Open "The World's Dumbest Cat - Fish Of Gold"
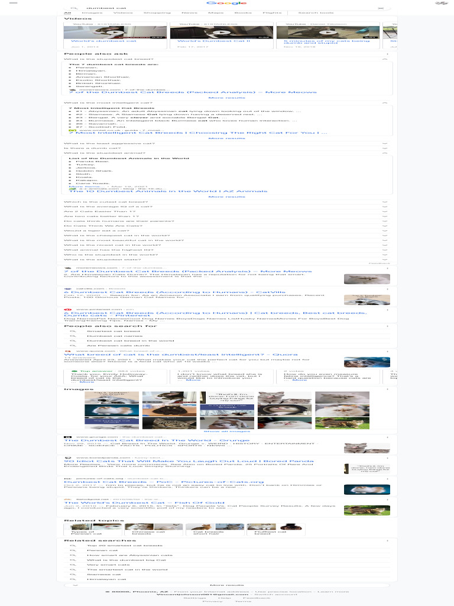This screenshot has width=454, height=606. (x=144, y=503)
